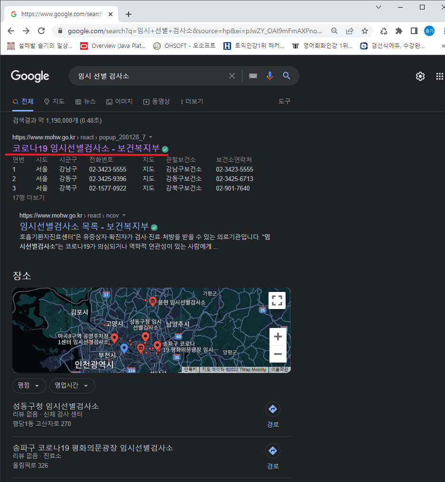Click the verified badge on 목록 result
The image size is (445, 482).
tap(155, 227)
